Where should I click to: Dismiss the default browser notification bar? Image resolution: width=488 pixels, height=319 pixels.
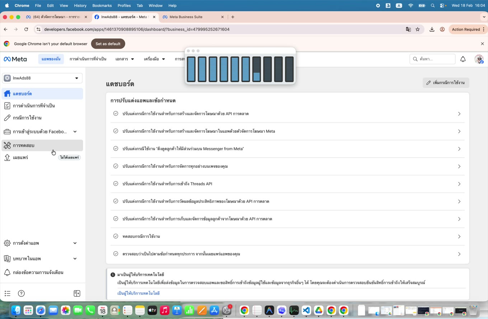coord(482,44)
